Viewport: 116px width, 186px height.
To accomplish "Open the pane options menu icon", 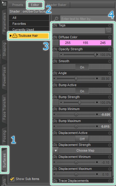I will (4, 4).
